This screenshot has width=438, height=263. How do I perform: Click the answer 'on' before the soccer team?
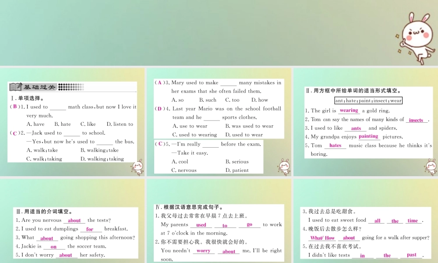(53, 247)
